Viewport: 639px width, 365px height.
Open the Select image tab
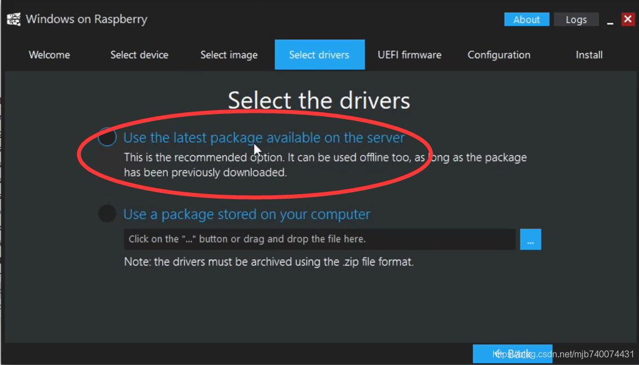coord(229,55)
